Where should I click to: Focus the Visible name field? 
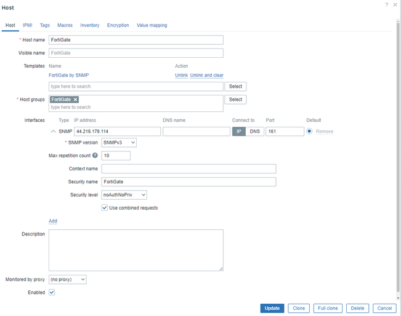click(136, 53)
